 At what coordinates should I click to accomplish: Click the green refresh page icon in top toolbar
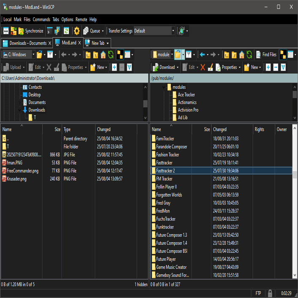click(66, 31)
